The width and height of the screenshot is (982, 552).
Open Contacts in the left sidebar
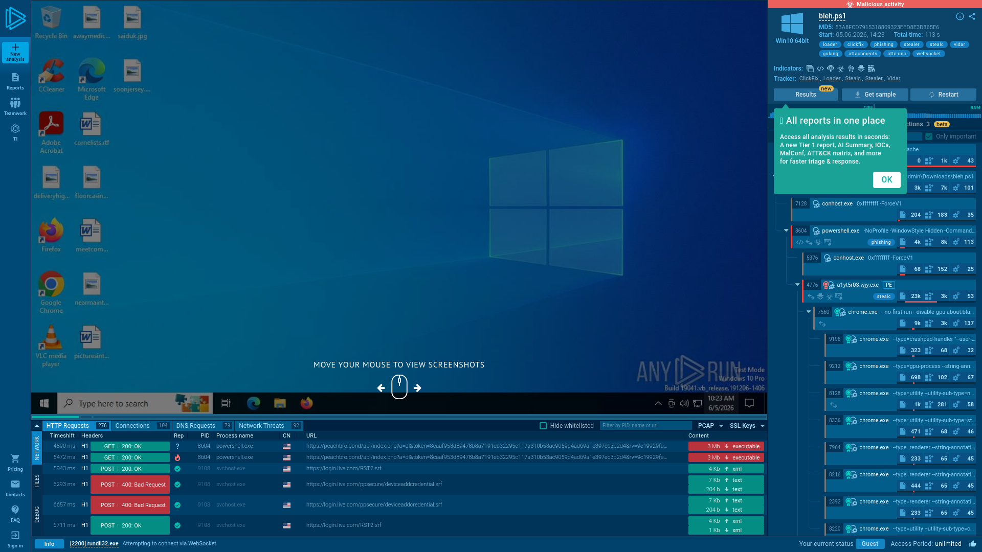(15, 488)
